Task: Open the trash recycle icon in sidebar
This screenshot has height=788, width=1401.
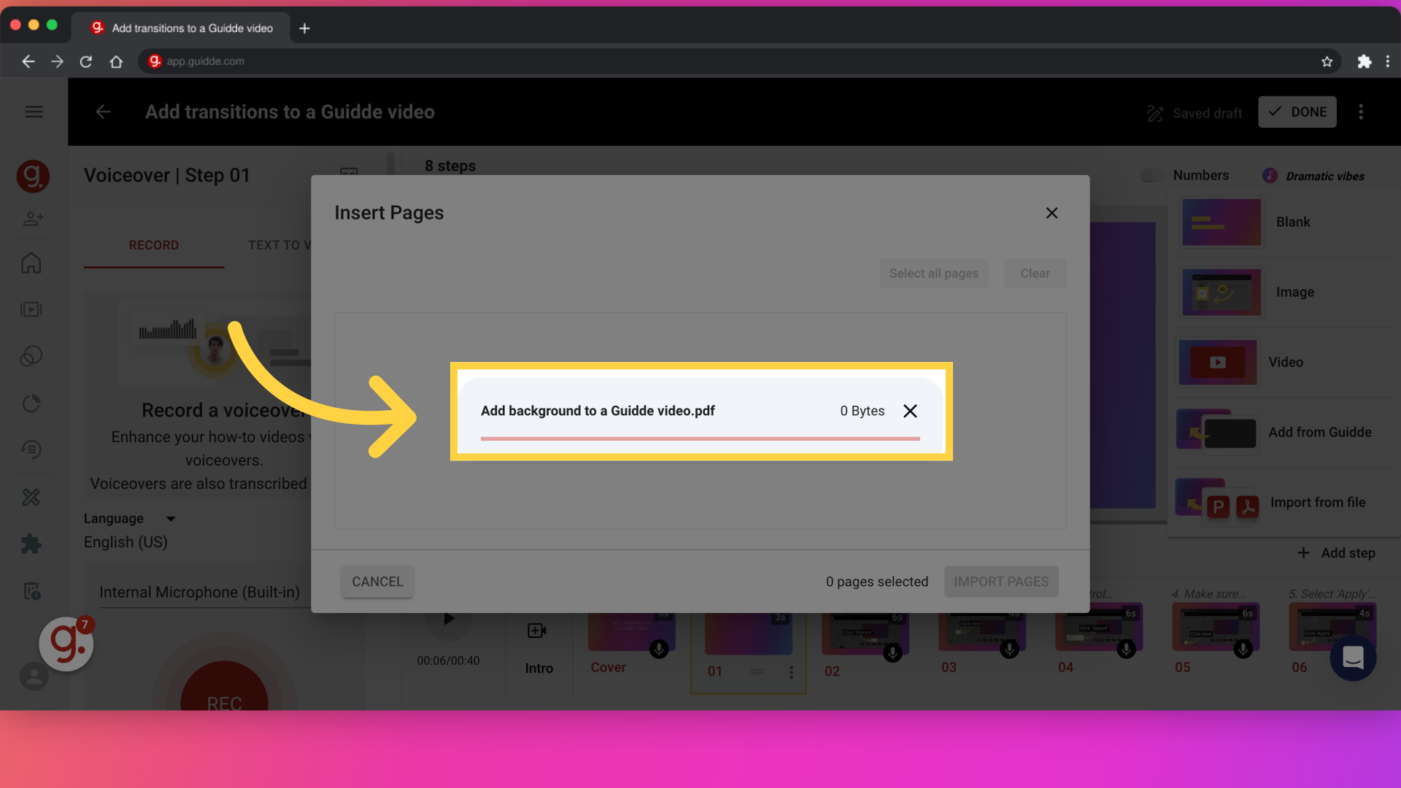Action: pyautogui.click(x=31, y=590)
